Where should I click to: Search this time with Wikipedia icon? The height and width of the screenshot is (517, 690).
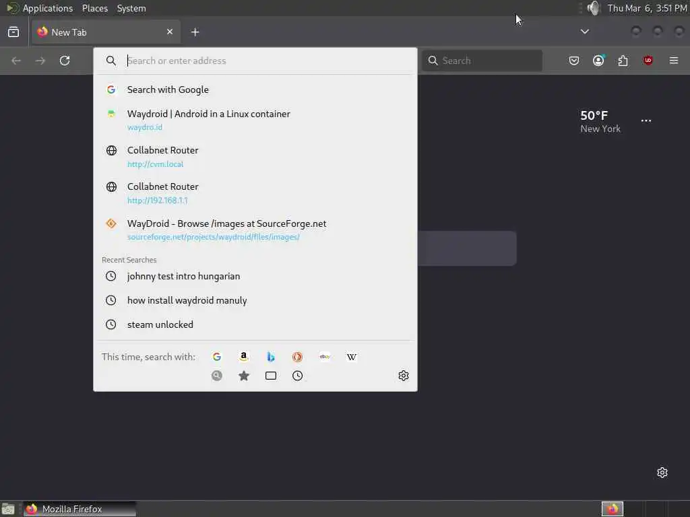click(x=352, y=357)
